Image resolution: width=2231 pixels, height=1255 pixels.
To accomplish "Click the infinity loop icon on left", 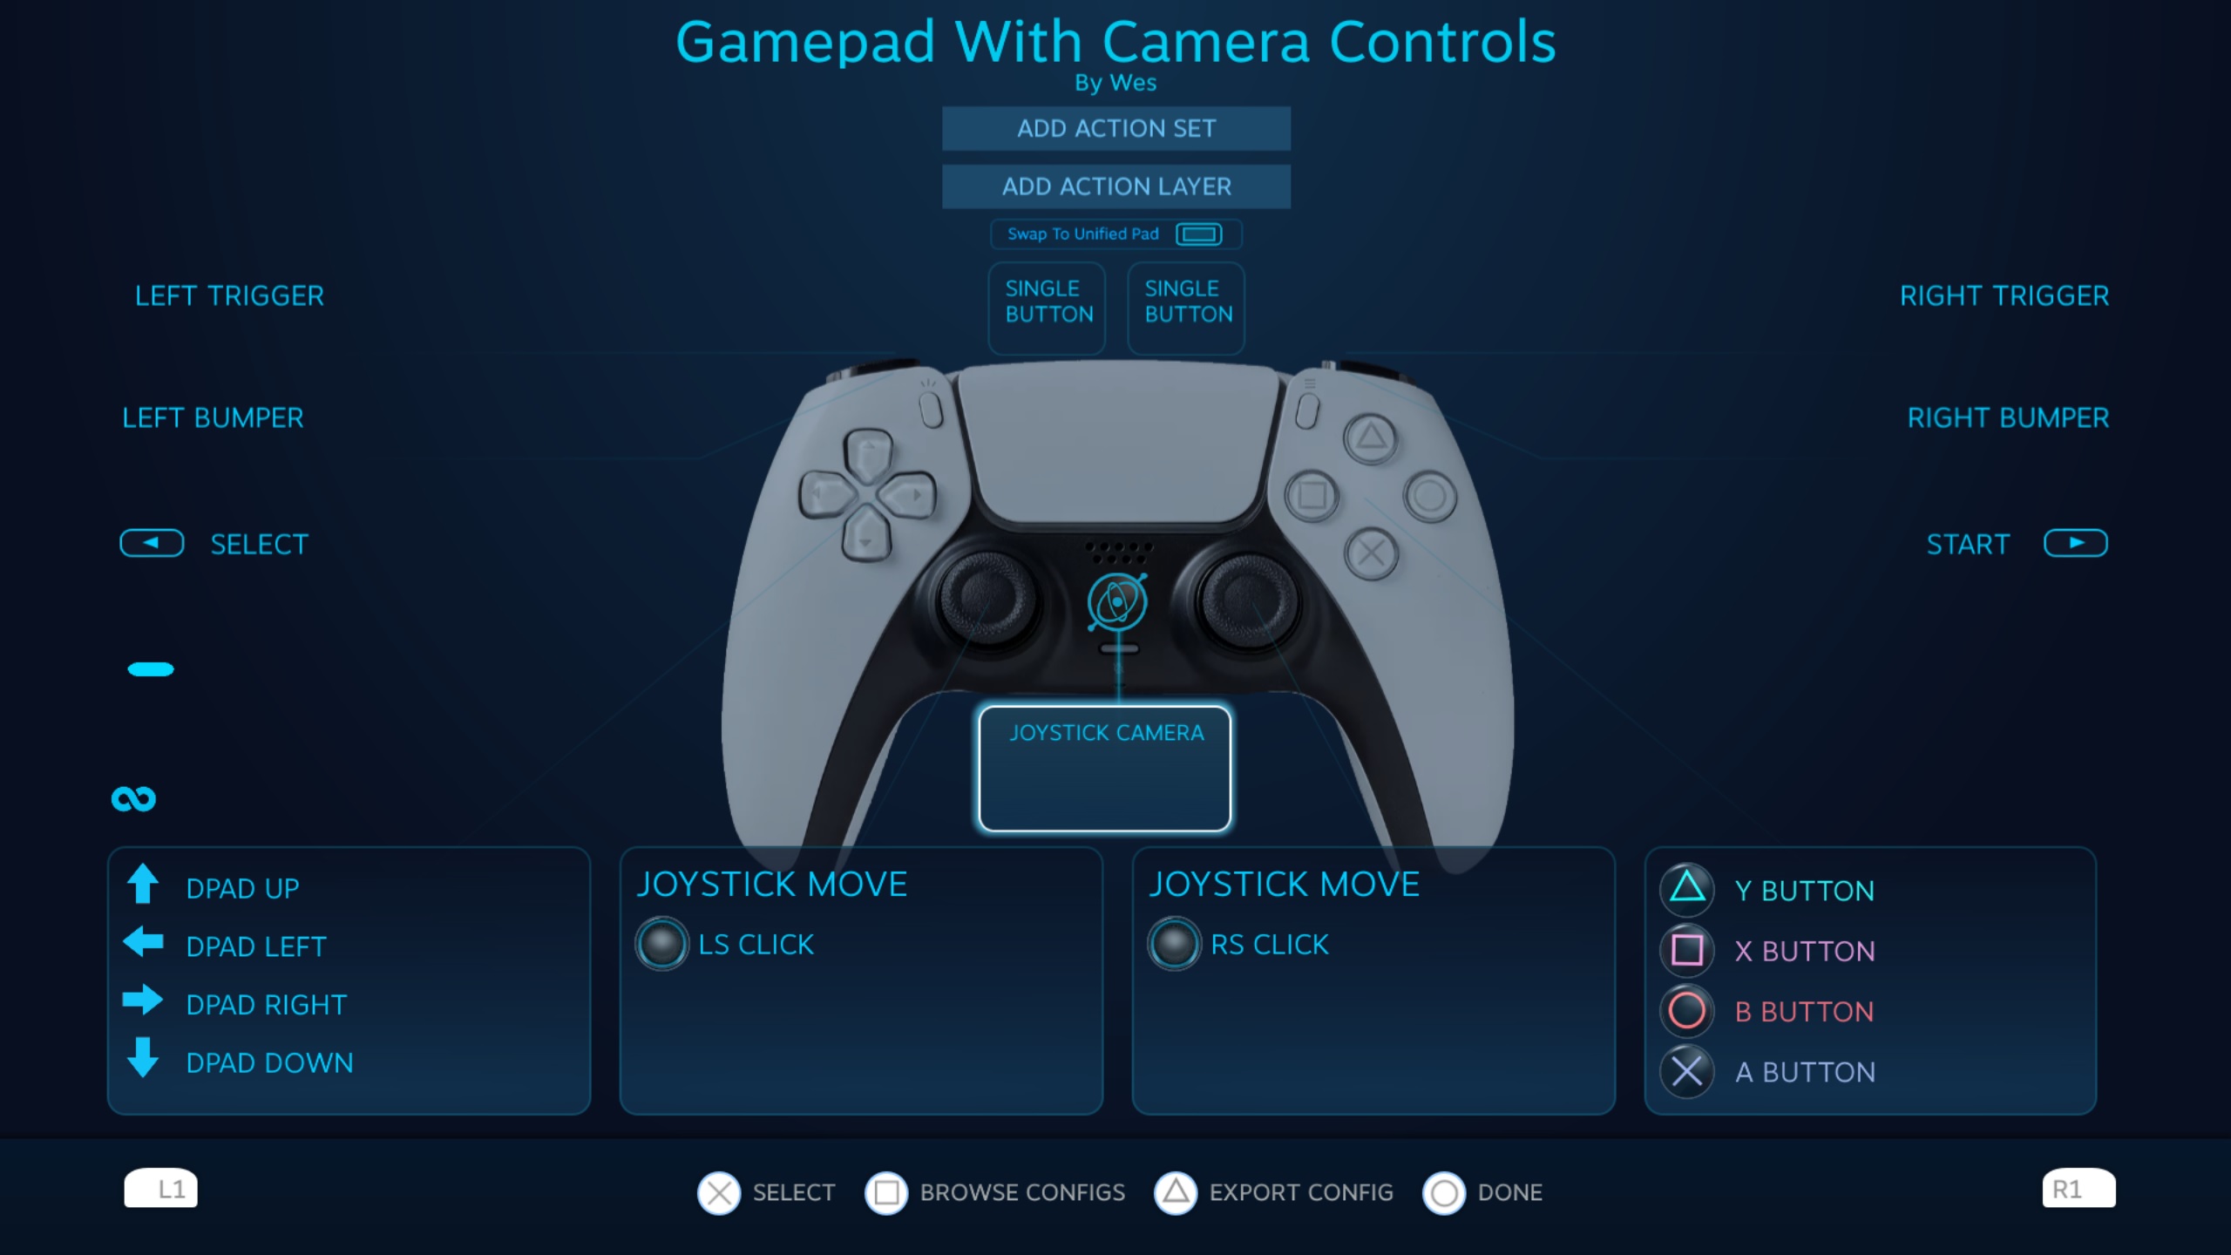I will click(x=133, y=797).
